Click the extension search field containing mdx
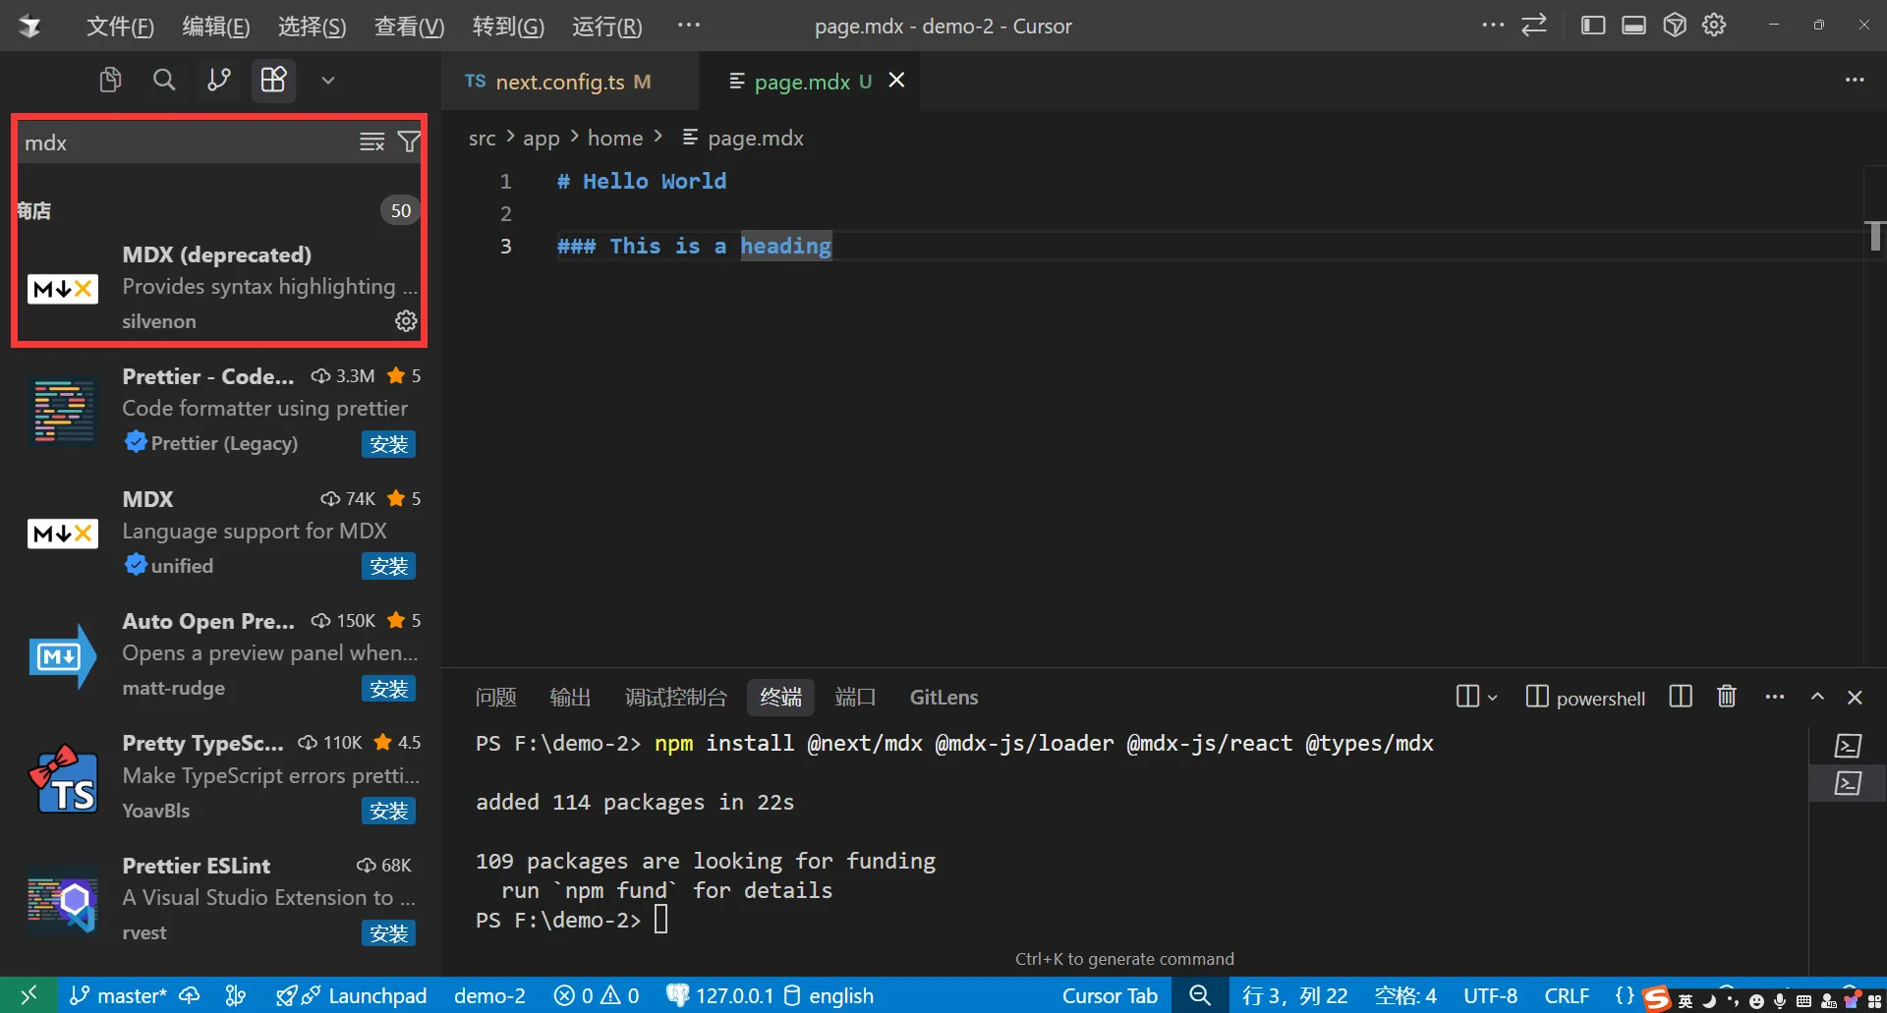This screenshot has height=1013, width=1887. click(x=187, y=142)
